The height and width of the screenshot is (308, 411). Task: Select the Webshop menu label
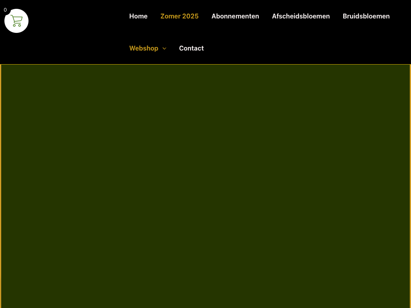[144, 48]
